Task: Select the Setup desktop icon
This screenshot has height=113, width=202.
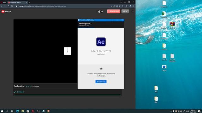Action: pyautogui.click(x=164, y=68)
